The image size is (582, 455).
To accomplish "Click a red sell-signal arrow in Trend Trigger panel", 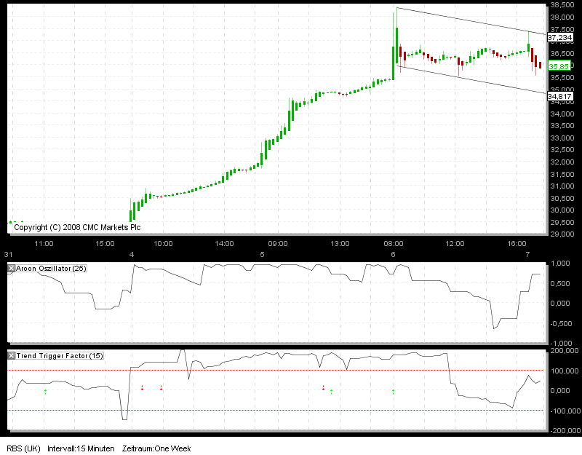I will [x=141, y=387].
